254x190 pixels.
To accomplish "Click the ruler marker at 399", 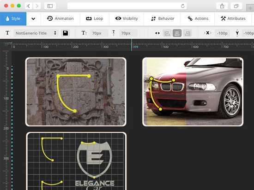I will (132, 45).
